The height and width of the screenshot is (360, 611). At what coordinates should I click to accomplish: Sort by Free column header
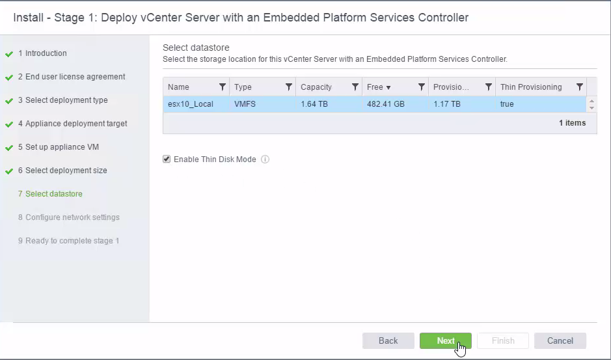[x=379, y=87]
